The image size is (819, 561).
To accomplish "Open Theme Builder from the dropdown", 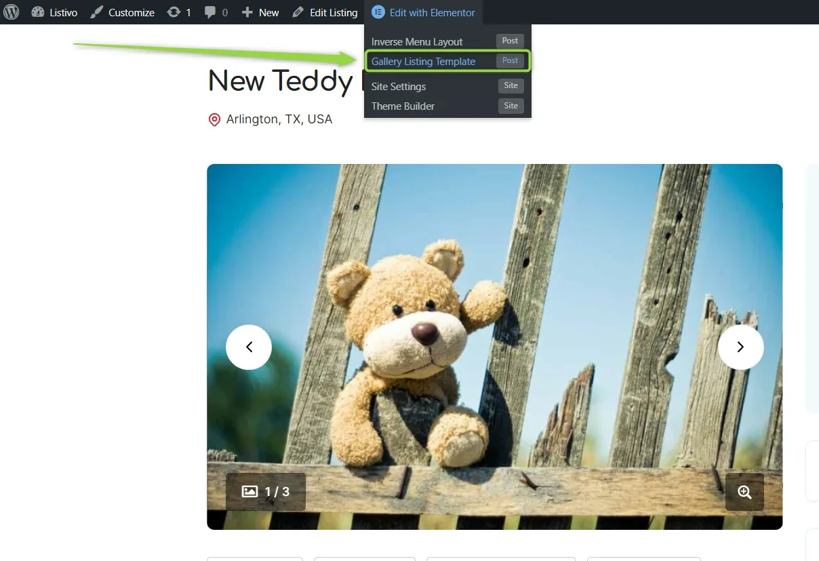I will point(447,106).
